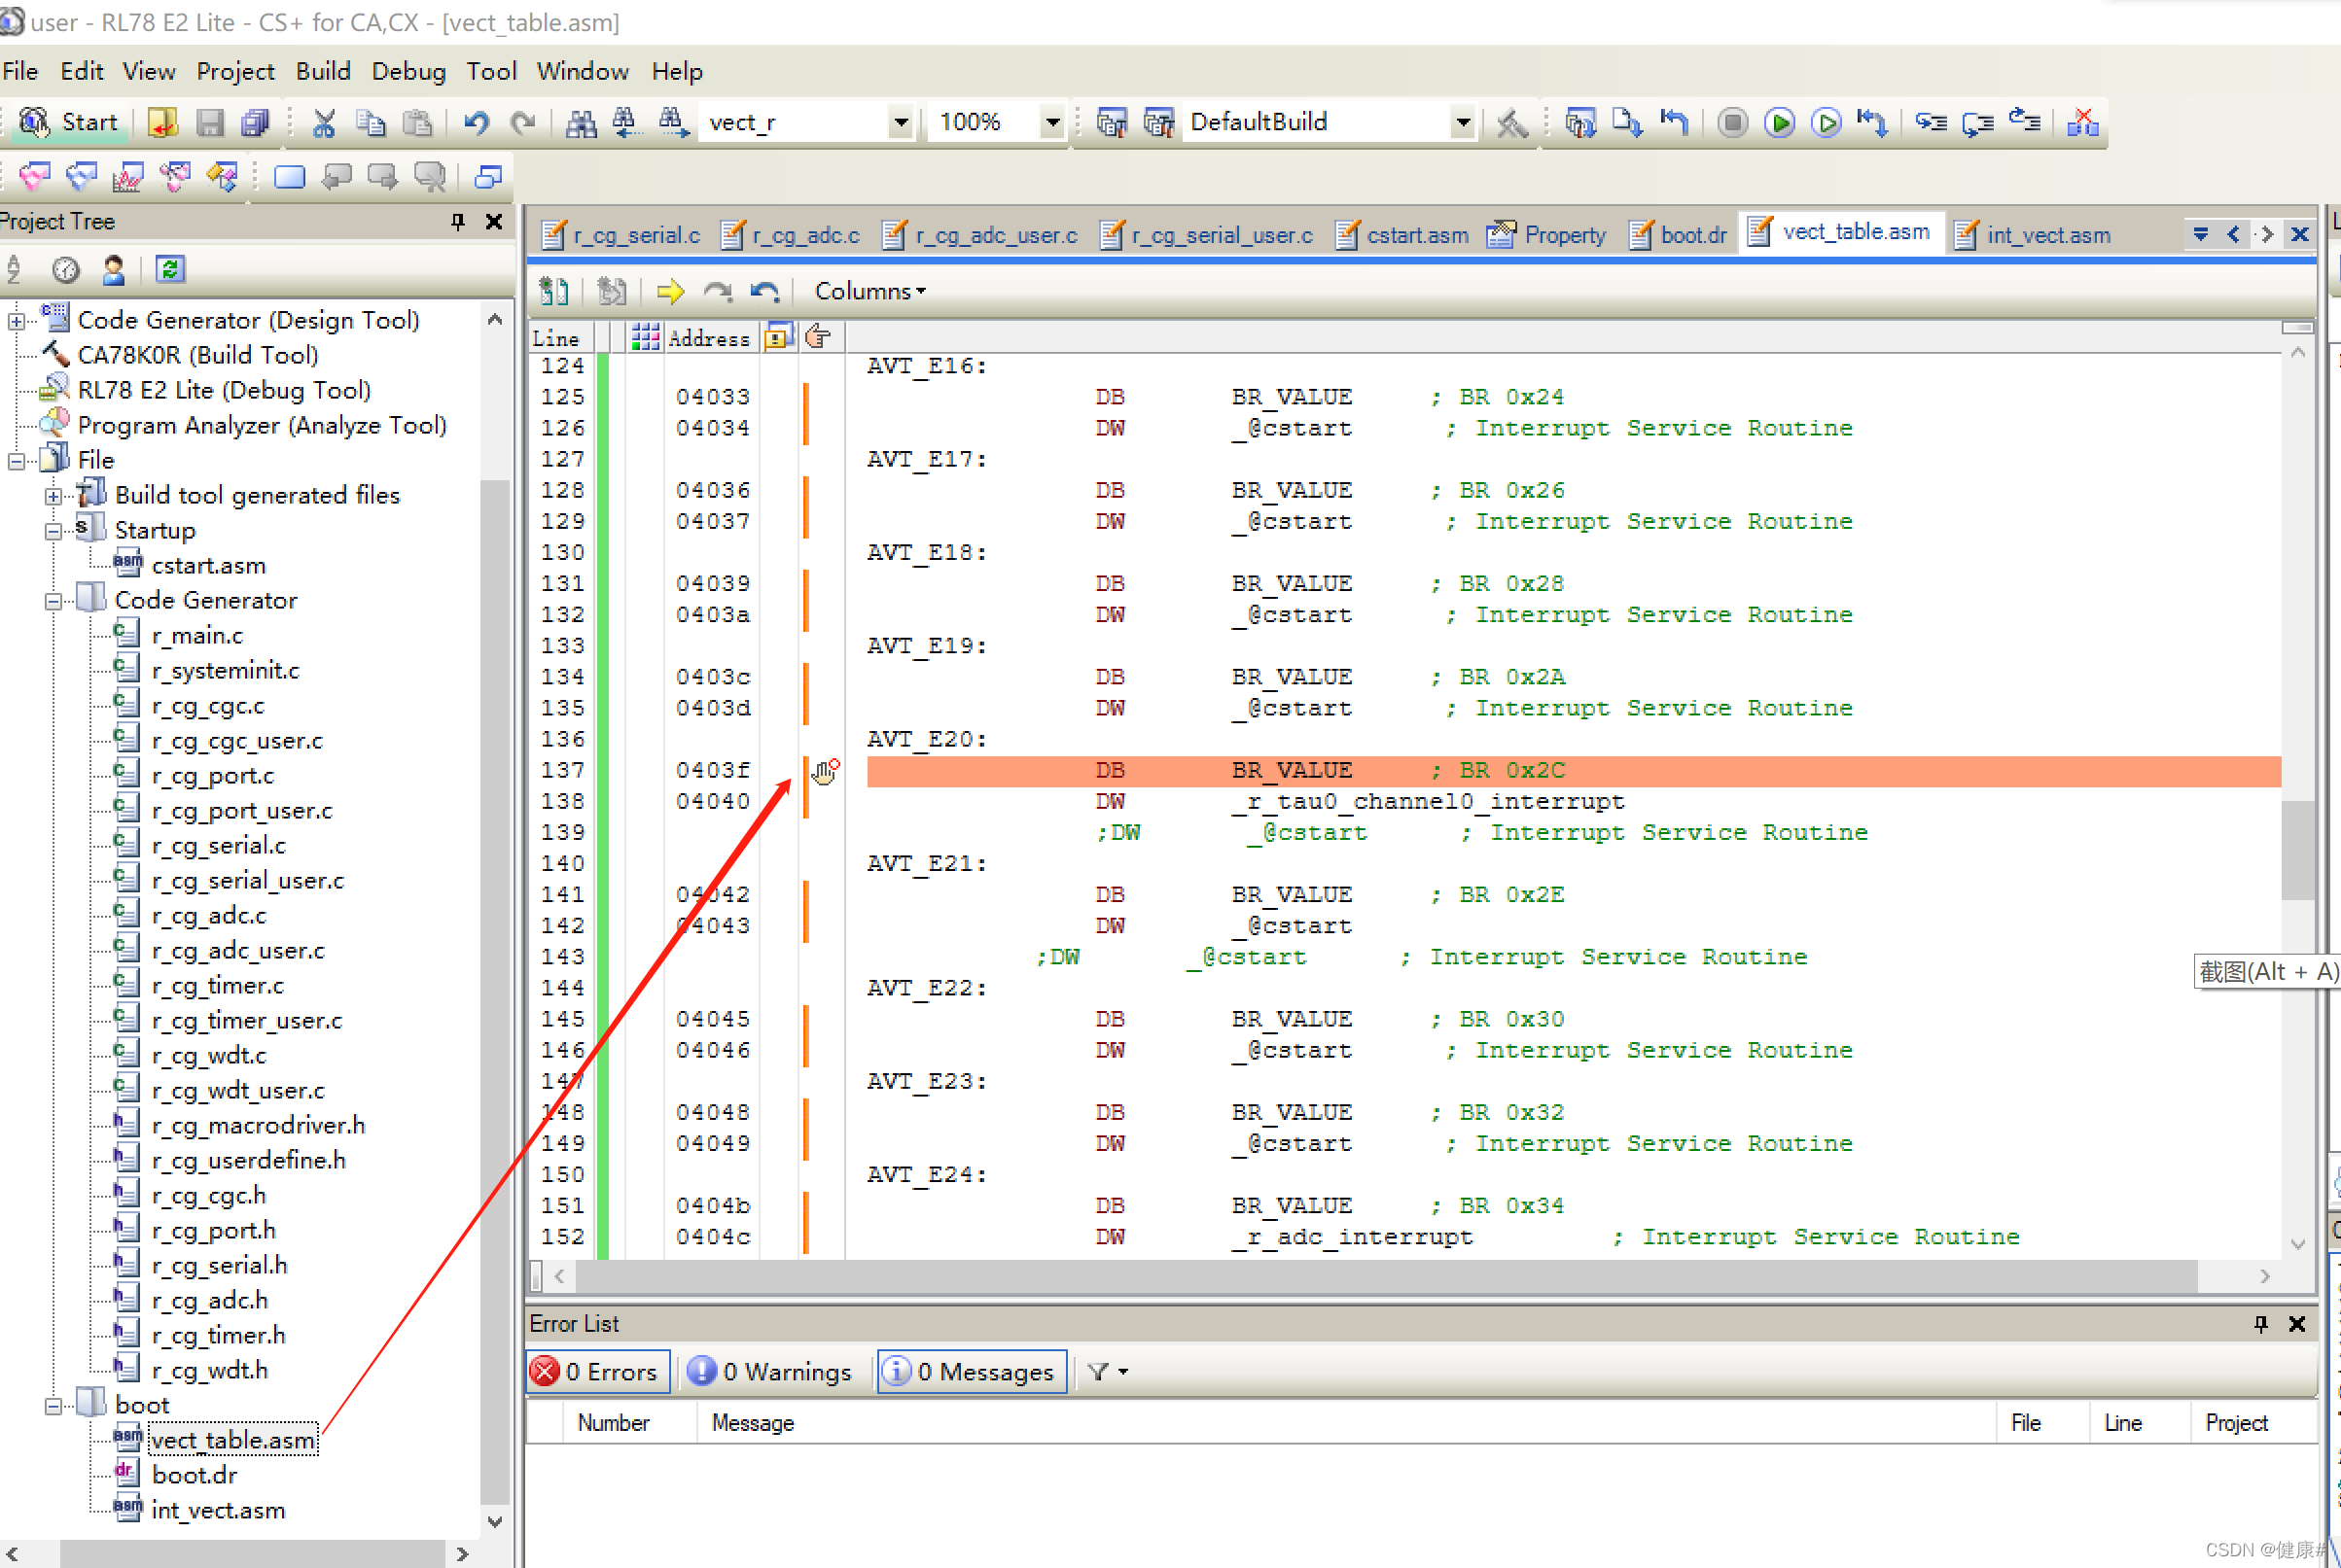Image resolution: width=2341 pixels, height=1568 pixels.
Task: Toggle breakpoint marker on line 137
Action: [826, 770]
